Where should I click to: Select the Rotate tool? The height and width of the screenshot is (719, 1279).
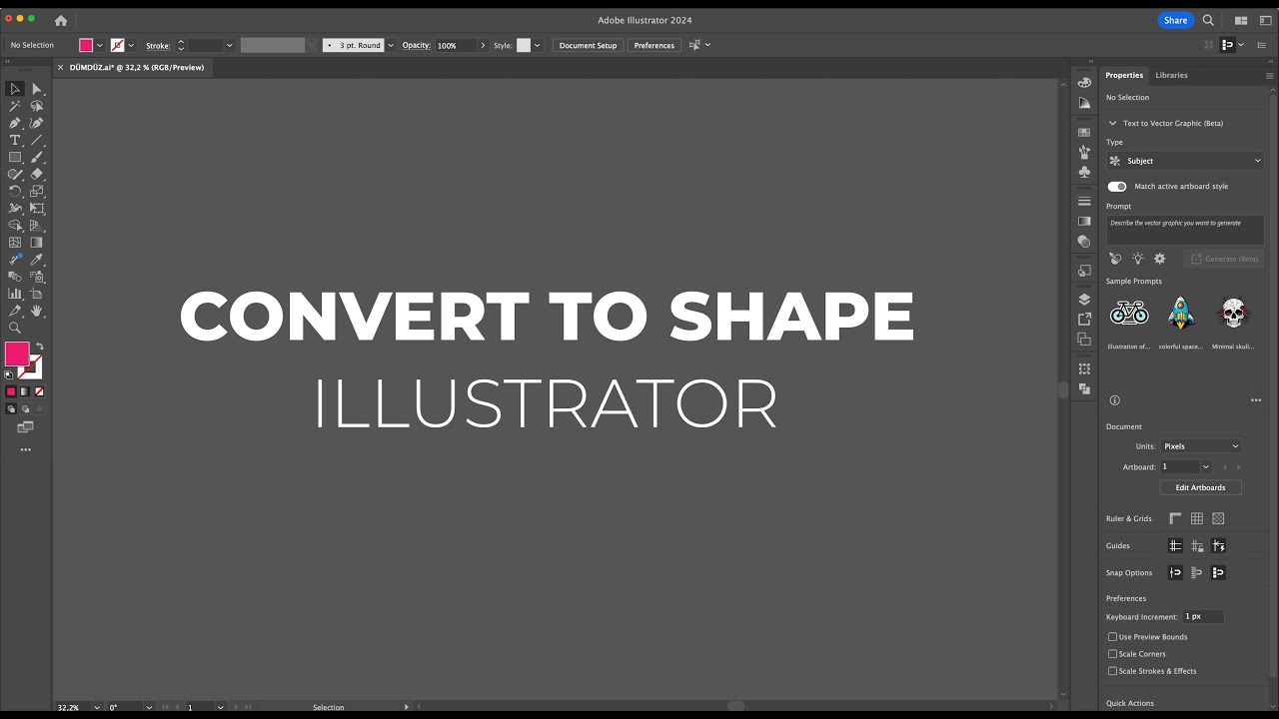[15, 192]
